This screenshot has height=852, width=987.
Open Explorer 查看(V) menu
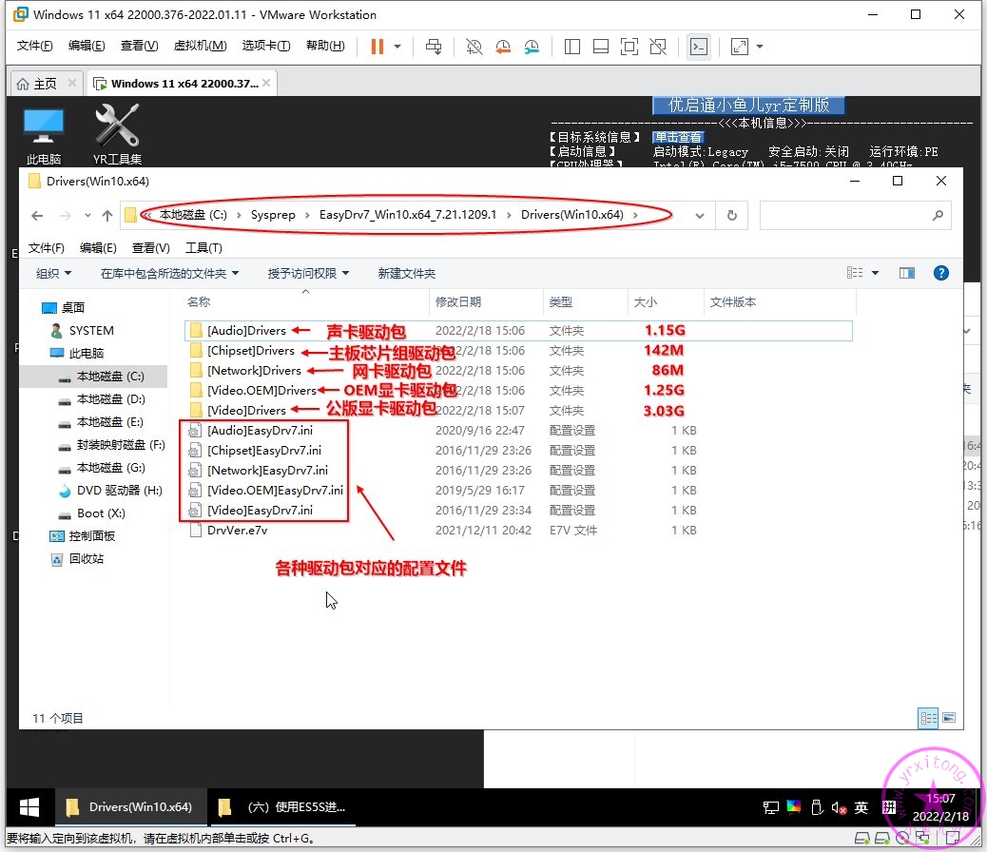tap(151, 248)
